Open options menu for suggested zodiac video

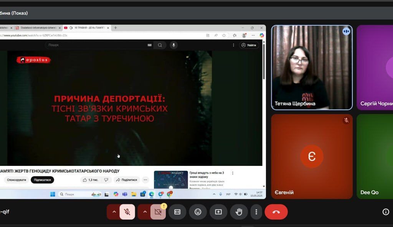click(233, 173)
